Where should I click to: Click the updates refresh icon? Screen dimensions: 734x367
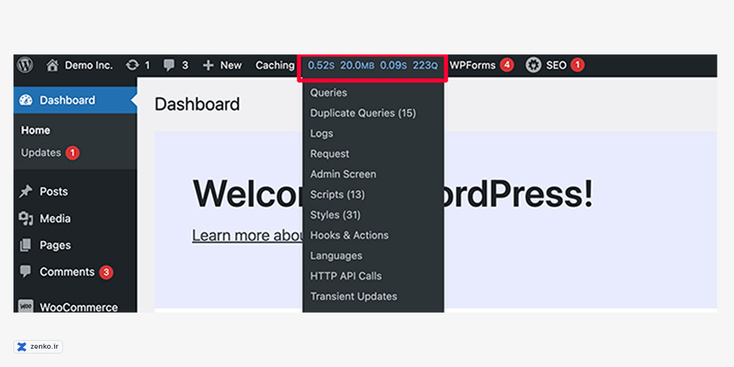(132, 65)
